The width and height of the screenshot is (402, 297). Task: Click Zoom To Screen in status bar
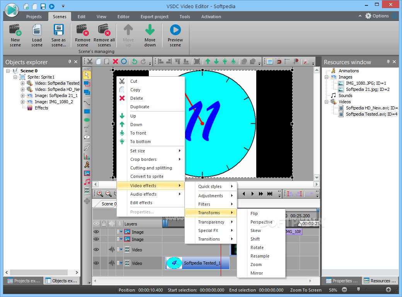306,290
